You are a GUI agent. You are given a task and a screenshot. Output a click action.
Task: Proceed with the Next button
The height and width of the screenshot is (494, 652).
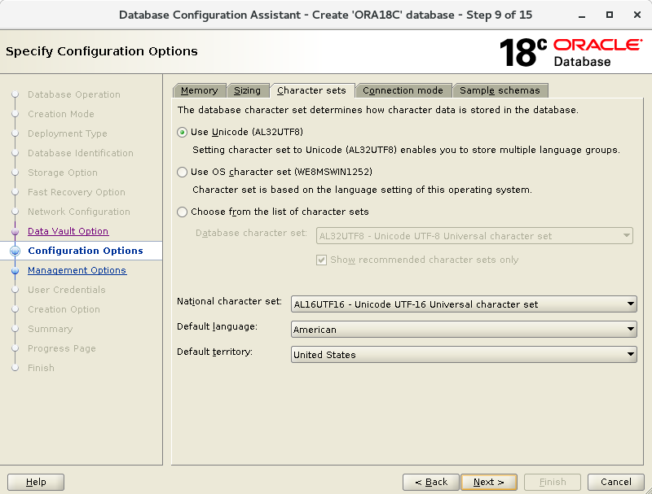pos(489,482)
